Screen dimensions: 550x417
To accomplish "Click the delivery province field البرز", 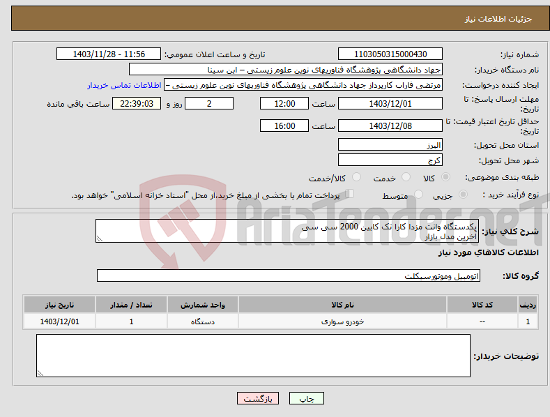I will click(390, 144).
